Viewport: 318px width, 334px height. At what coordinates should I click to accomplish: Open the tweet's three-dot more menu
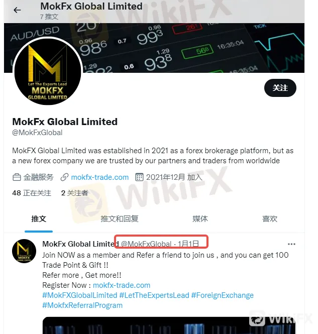(x=291, y=244)
